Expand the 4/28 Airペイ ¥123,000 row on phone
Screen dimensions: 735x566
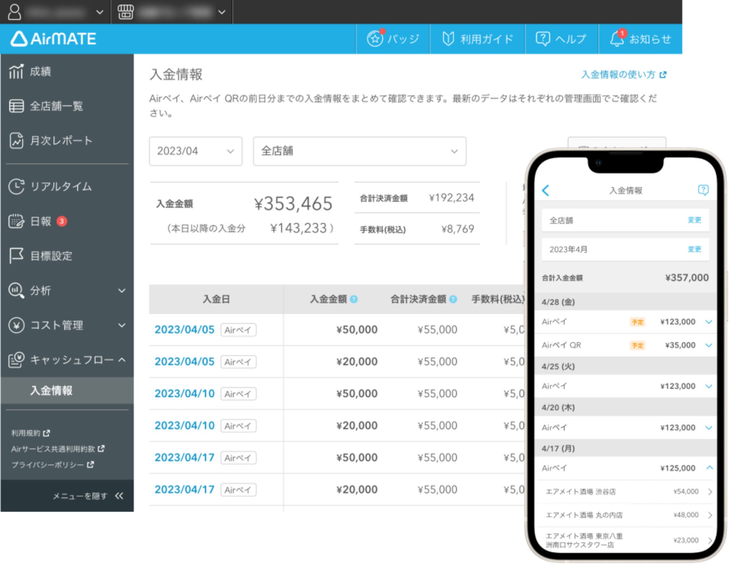(x=709, y=322)
